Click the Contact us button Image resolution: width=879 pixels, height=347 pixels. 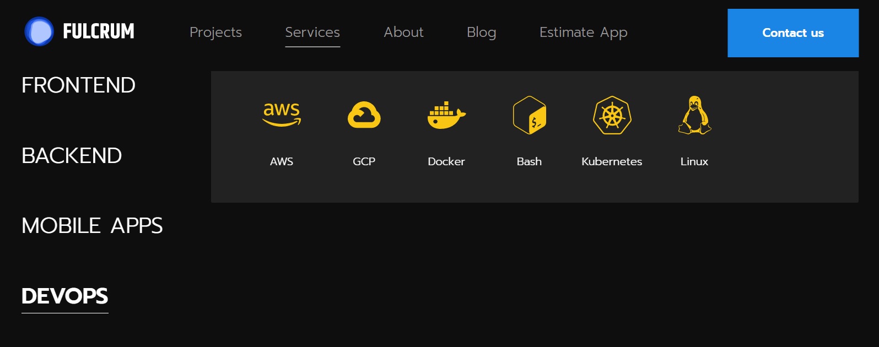pyautogui.click(x=793, y=33)
